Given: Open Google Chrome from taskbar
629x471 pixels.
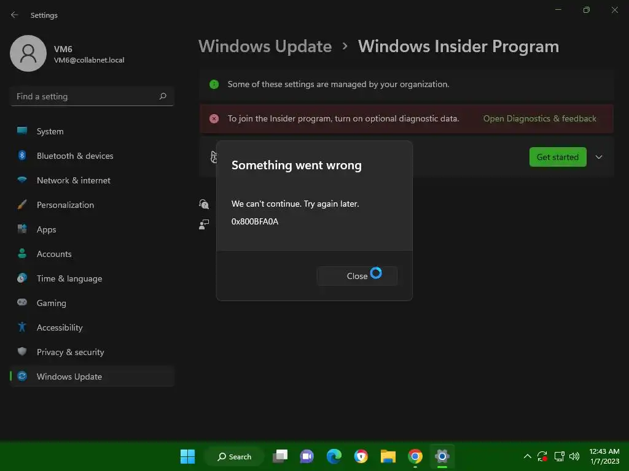Looking at the screenshot, I should (x=415, y=456).
